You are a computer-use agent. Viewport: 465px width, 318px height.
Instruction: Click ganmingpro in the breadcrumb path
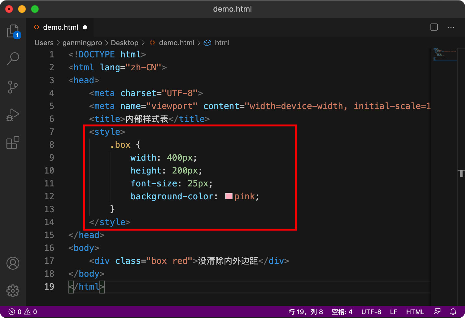pyautogui.click(x=82, y=43)
